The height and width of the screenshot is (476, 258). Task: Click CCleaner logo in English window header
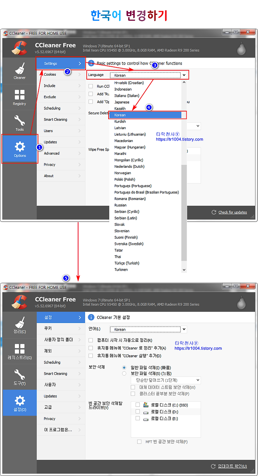click(19, 48)
